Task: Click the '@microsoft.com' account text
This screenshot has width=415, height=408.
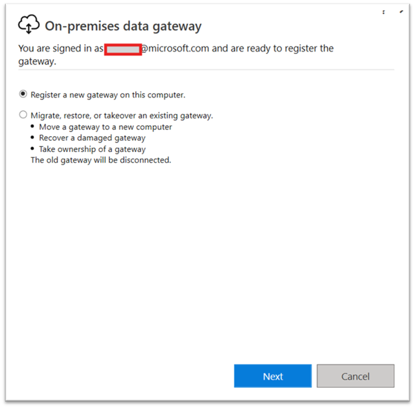Action: point(176,49)
